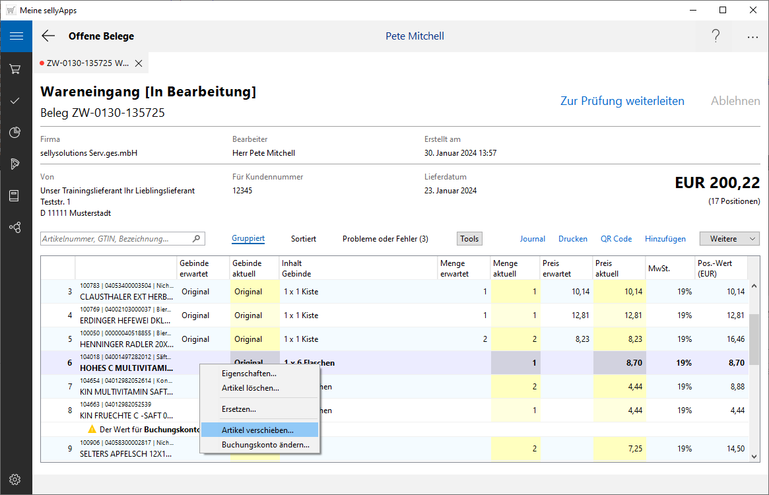Open the shopping cart sidebar icon
769x495 pixels.
(x=16, y=69)
